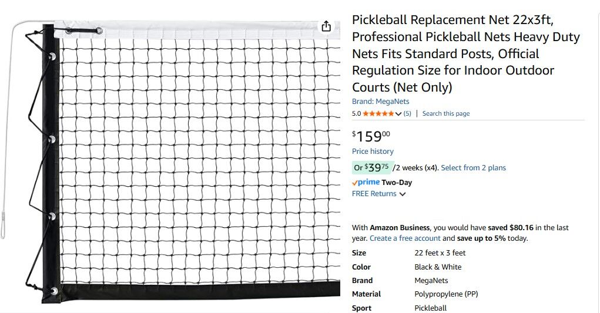Open the FREE Returns details link
Viewport: 600px width, 313px height.
pos(374,194)
